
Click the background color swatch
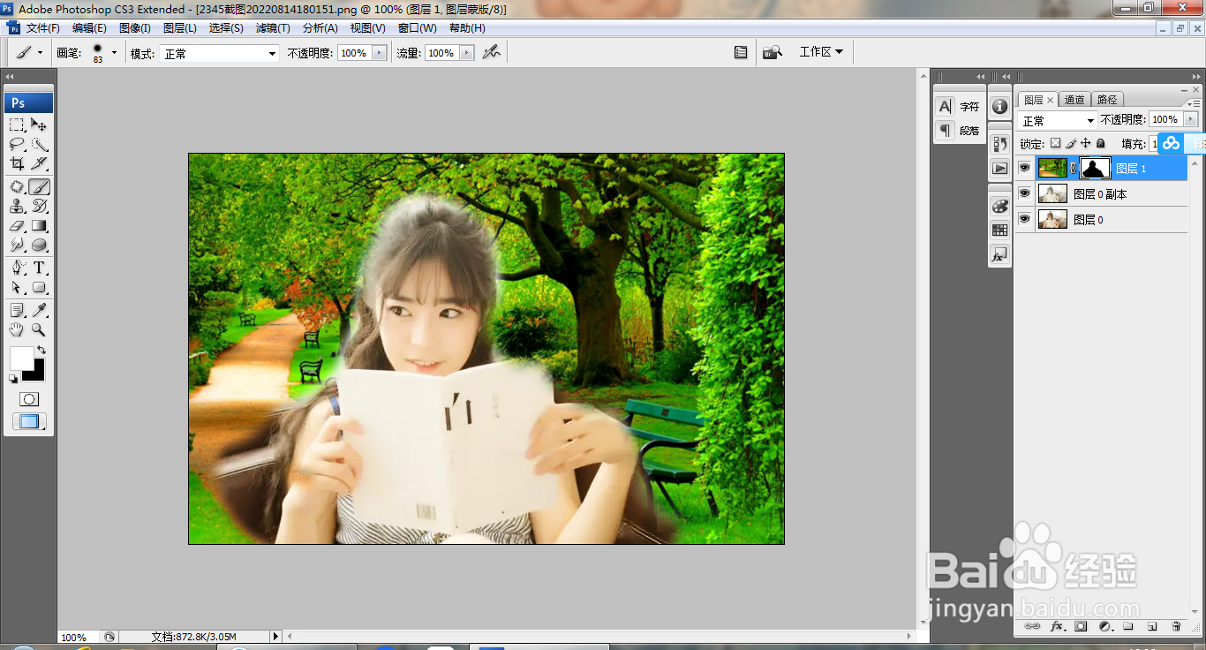[x=36, y=374]
